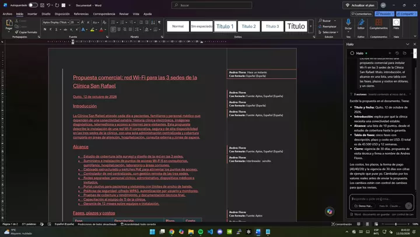Start a new chat in Halo pane
Screen dimensions: 420x237
(x=390, y=53)
